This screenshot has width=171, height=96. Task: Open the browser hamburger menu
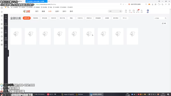click(169, 4)
